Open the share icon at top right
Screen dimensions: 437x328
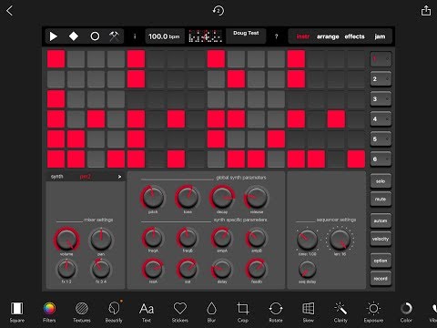pyautogui.click(x=426, y=11)
